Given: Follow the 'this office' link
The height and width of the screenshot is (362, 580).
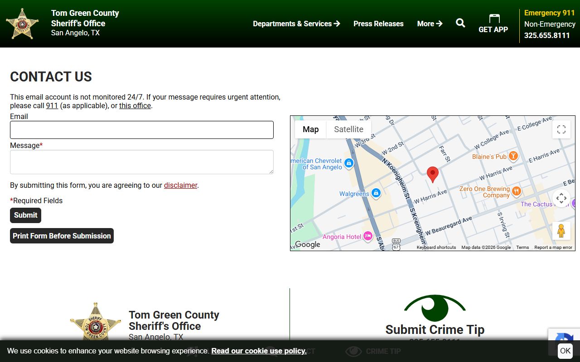Looking at the screenshot, I should pyautogui.click(x=135, y=106).
